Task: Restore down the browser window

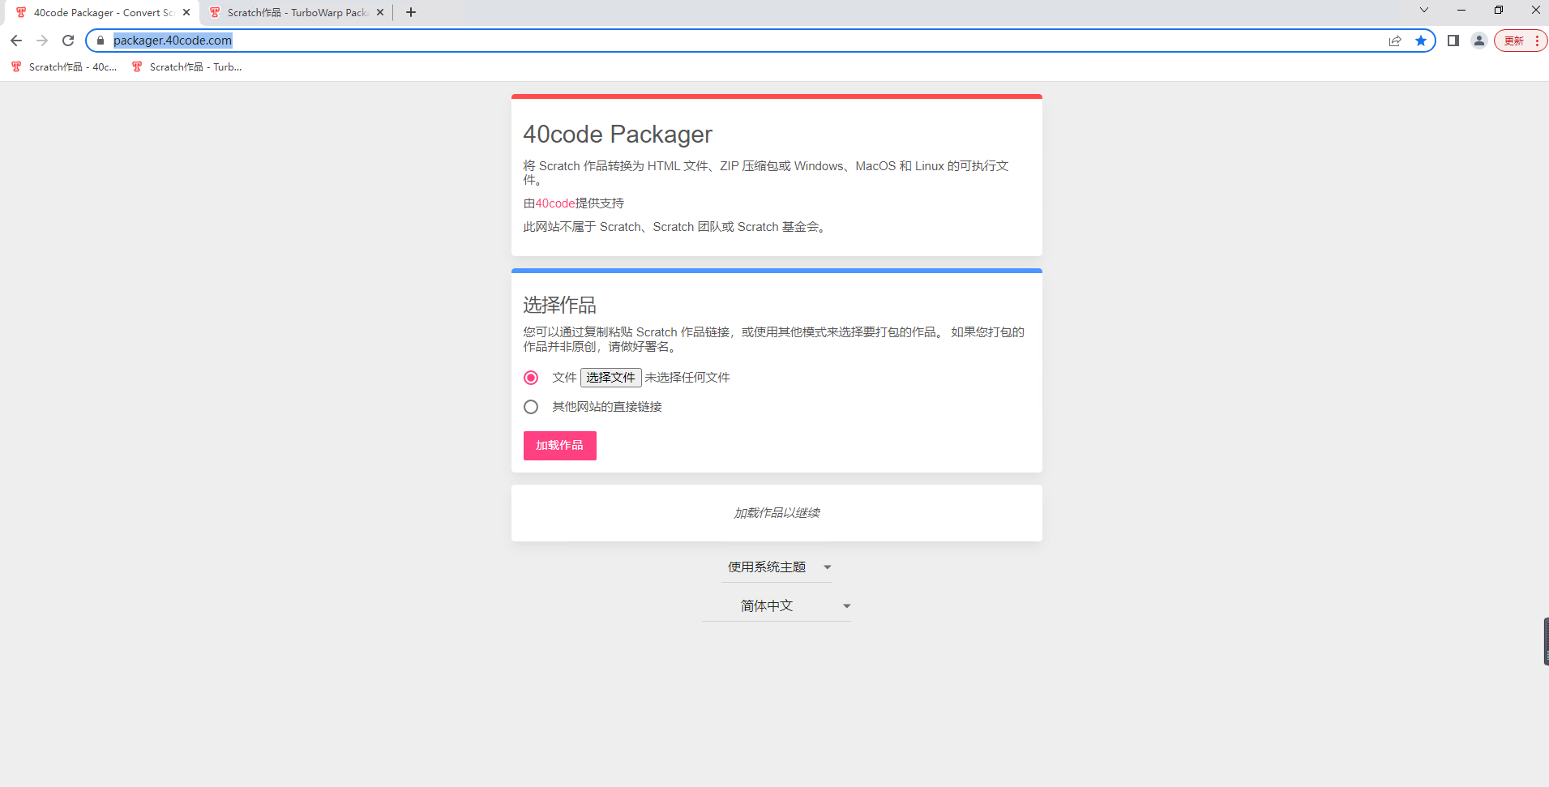Action: coord(1499,11)
